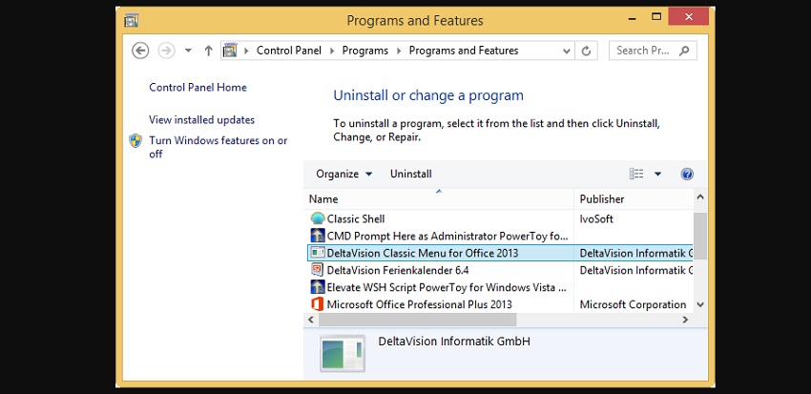
Task: Click the Control Panel icon in the address bar
Action: tap(230, 51)
